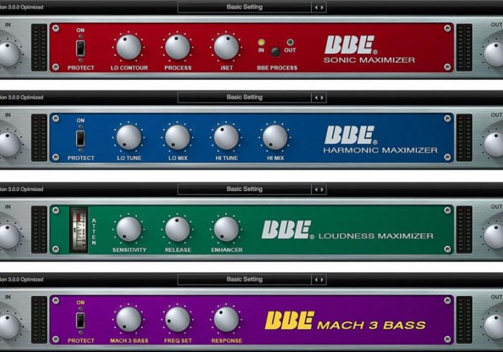503x352 pixels.
Task: Click the MACH 3 BASS knob
Action: [129, 319]
